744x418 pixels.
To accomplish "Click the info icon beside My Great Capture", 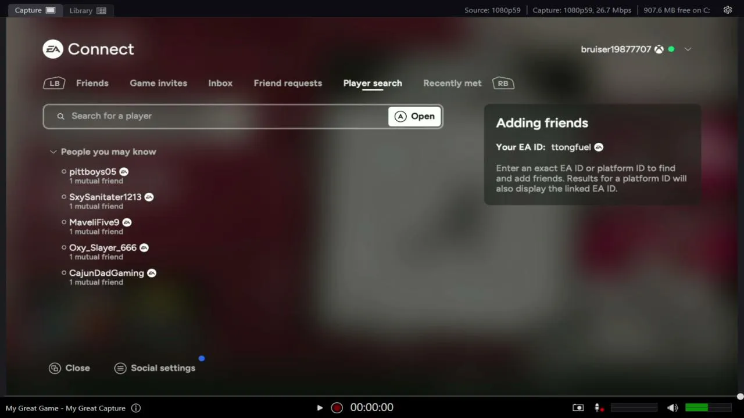I will point(136,408).
